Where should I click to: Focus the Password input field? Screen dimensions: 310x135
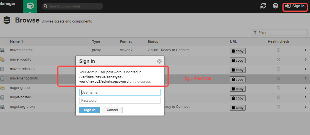(120, 100)
